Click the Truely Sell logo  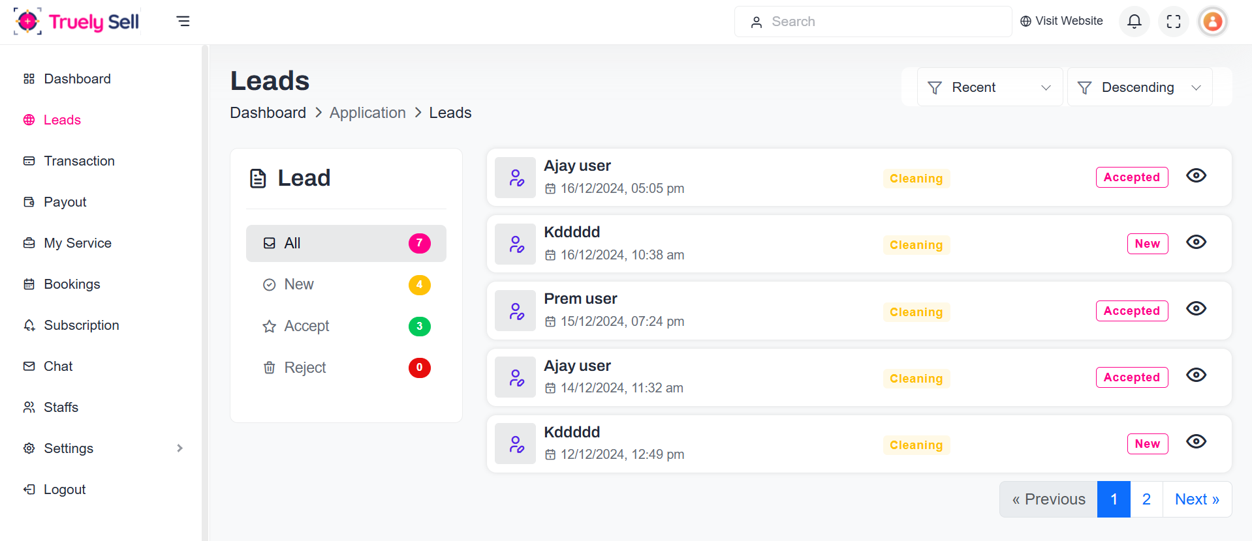coord(76,22)
